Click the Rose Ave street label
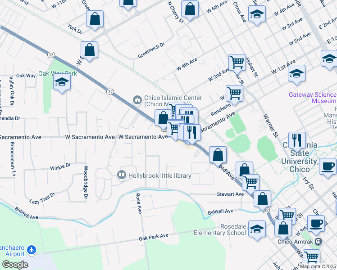This screenshot has height=270, width=337. click(139, 203)
